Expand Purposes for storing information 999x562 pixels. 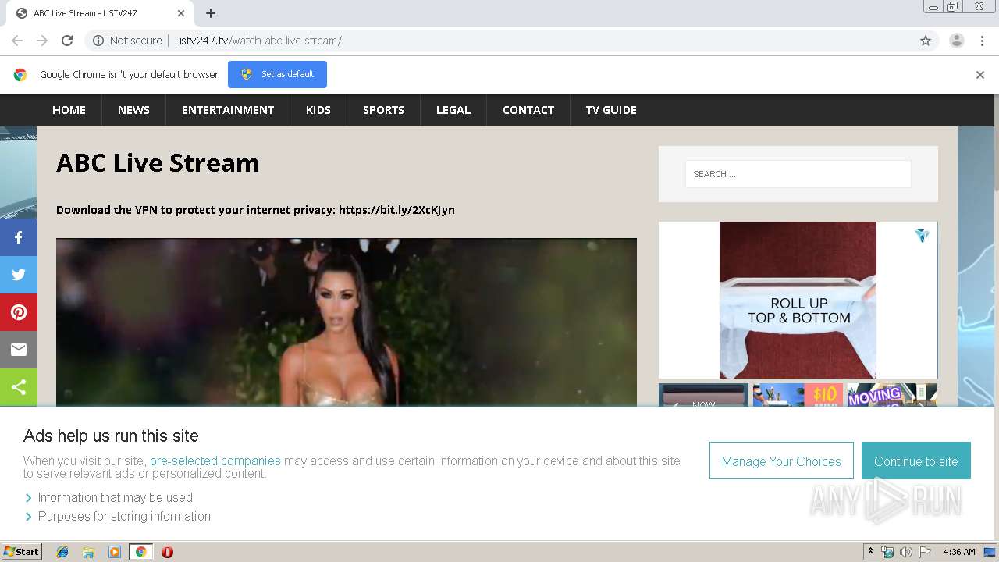(x=117, y=516)
